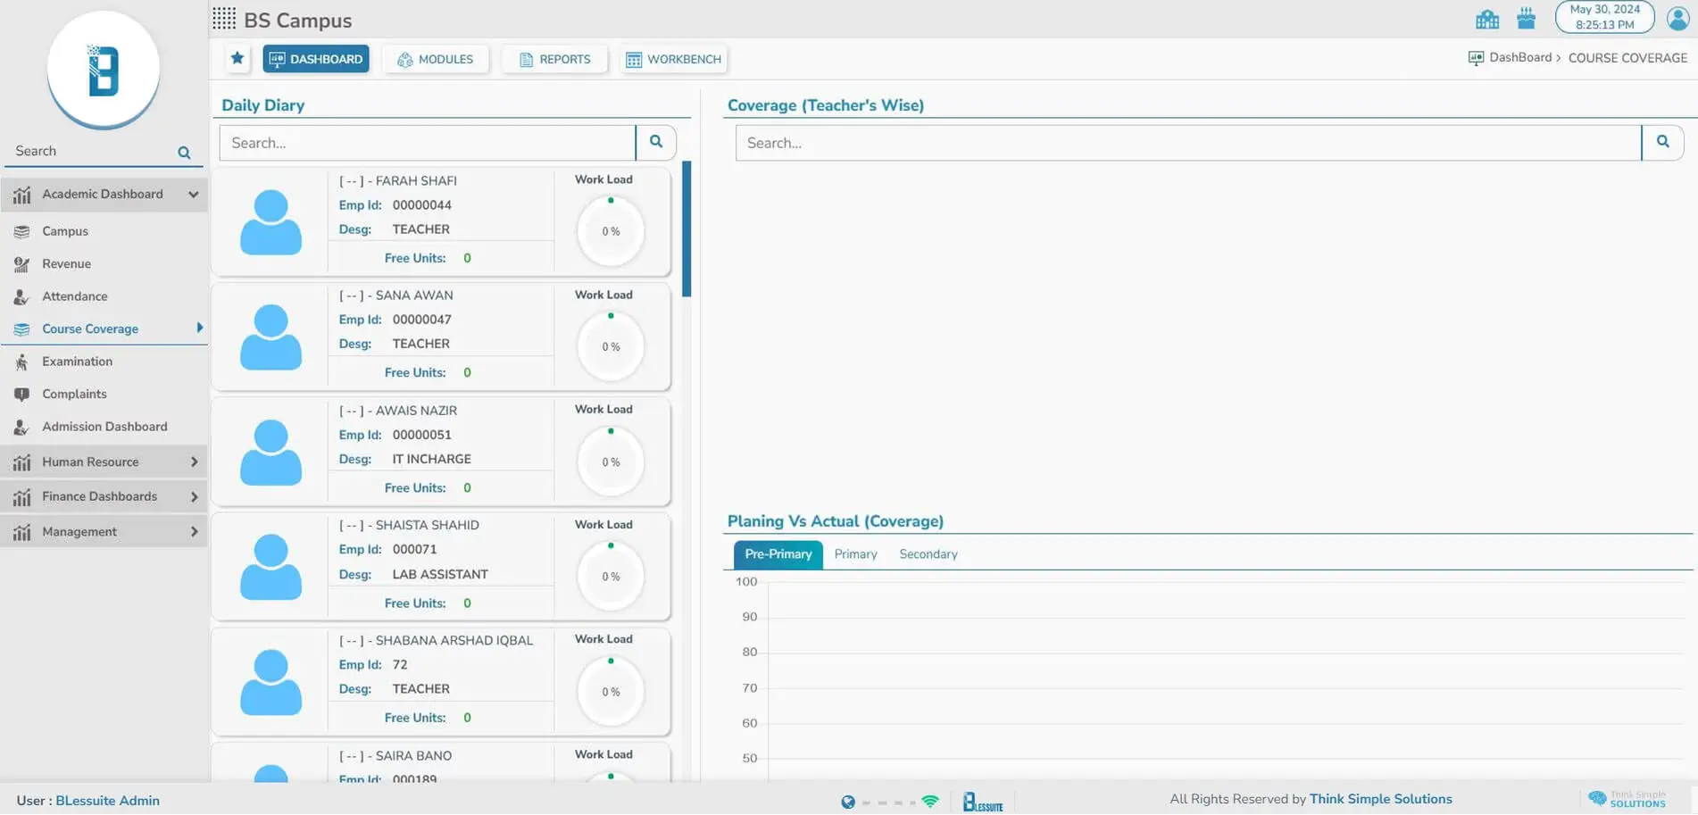This screenshot has height=815, width=1698.
Task: Switch to the Primary tab
Action: click(855, 554)
